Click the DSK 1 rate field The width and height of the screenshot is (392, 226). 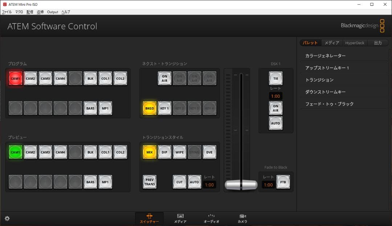[x=275, y=96]
